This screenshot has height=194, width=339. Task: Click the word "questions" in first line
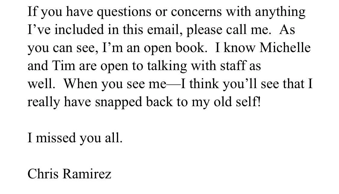pos(124,12)
